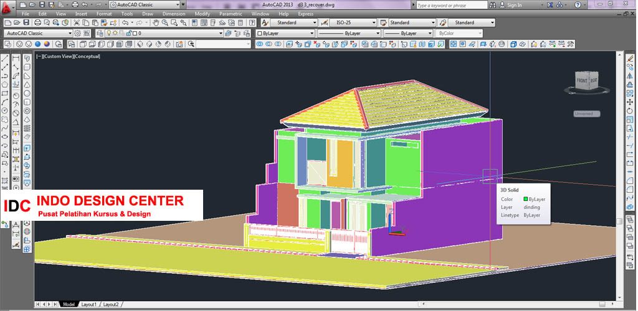Select the Linear dimension tool
The height and width of the screenshot is (311, 638).
[16, 59]
